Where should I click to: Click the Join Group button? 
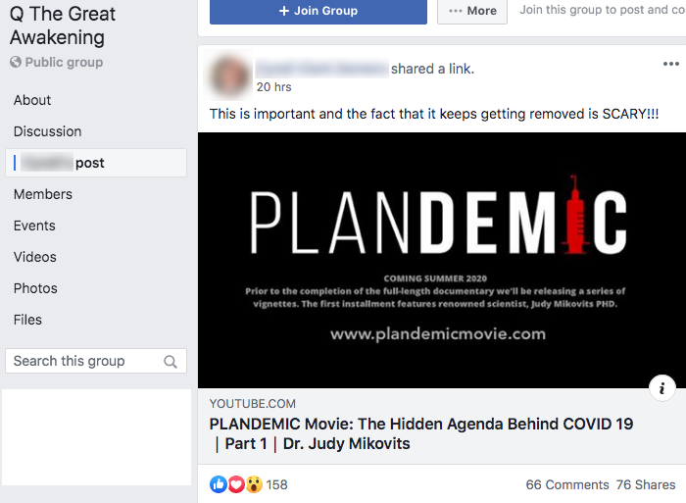coord(318,11)
